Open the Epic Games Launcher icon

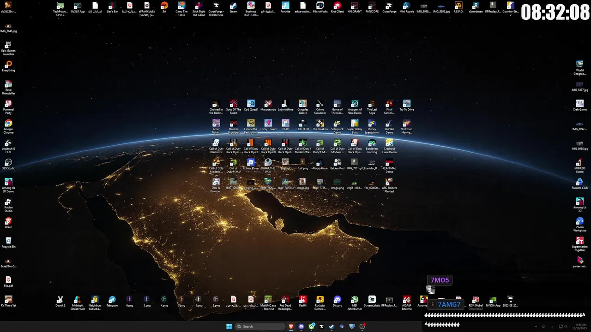pyautogui.click(x=8, y=48)
